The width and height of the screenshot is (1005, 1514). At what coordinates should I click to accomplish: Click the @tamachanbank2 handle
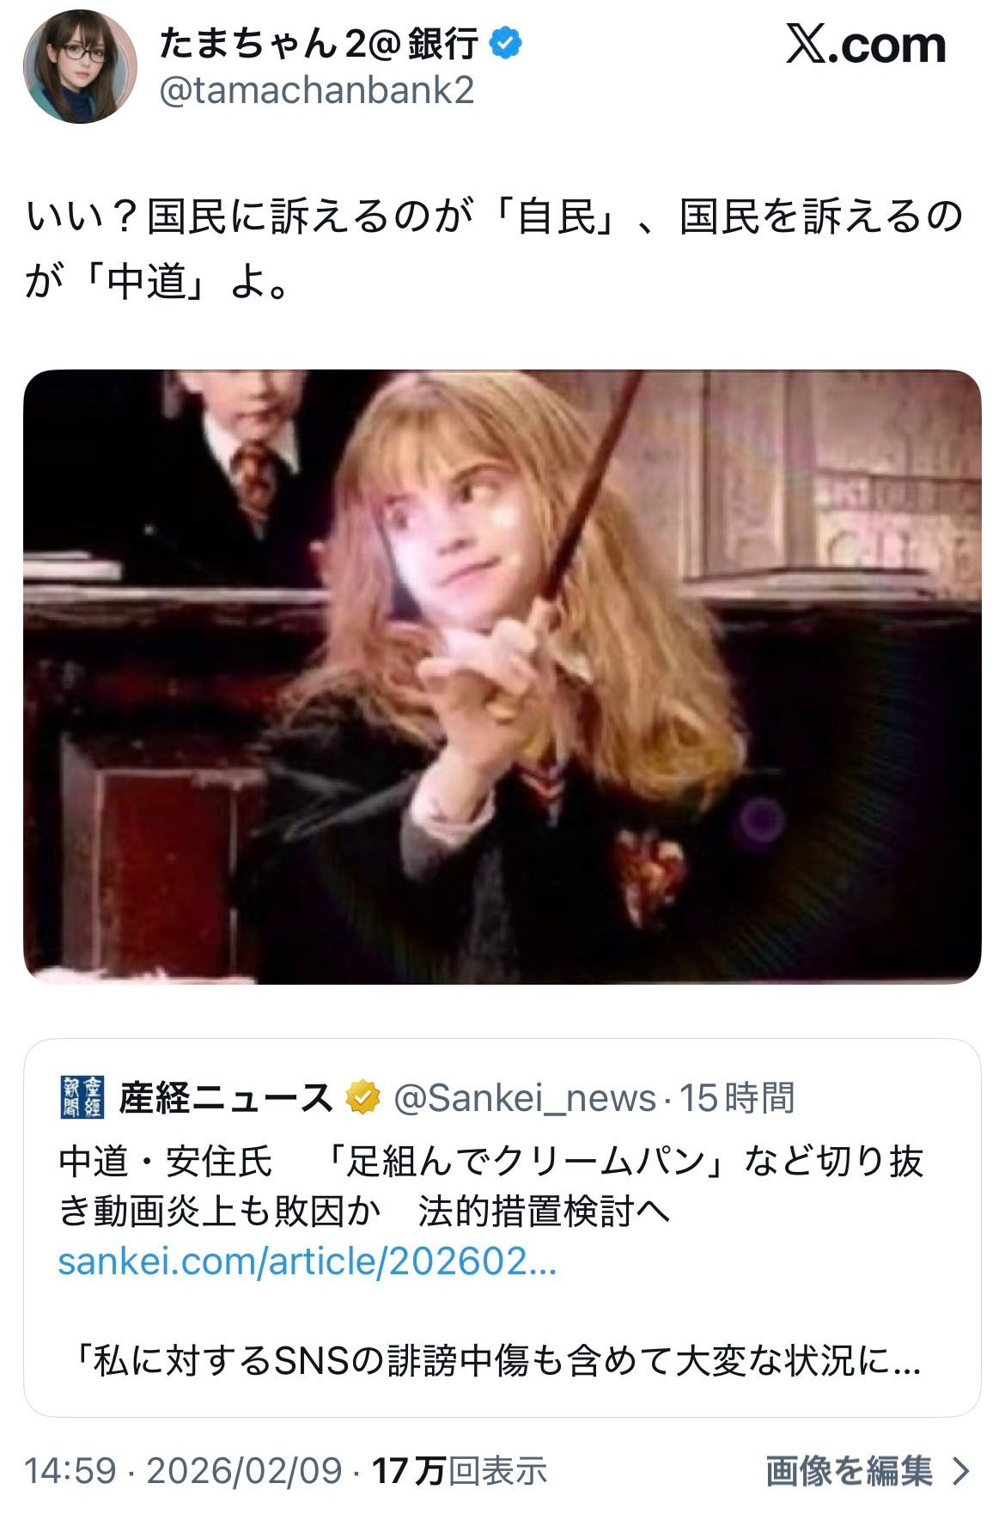pyautogui.click(x=317, y=91)
